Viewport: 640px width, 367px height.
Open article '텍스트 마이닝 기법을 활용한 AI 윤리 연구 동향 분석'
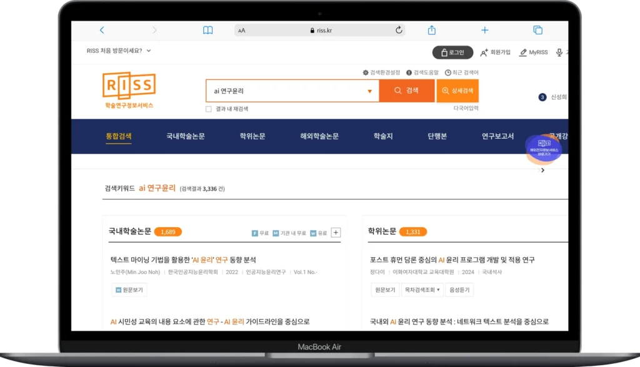[x=183, y=260]
